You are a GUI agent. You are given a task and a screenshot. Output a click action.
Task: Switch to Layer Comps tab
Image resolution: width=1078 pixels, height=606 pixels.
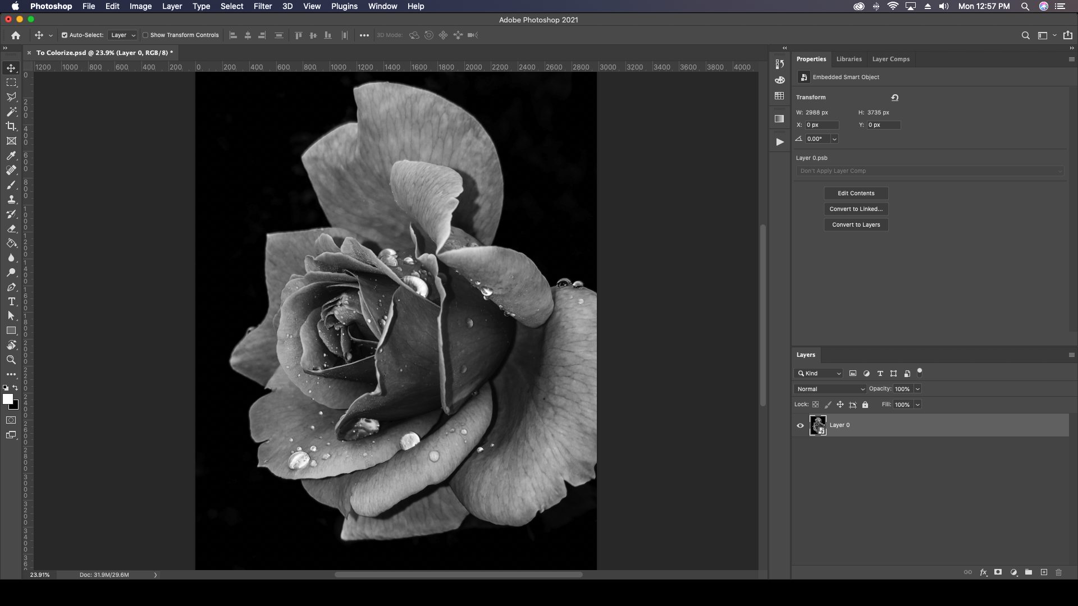[x=892, y=58]
